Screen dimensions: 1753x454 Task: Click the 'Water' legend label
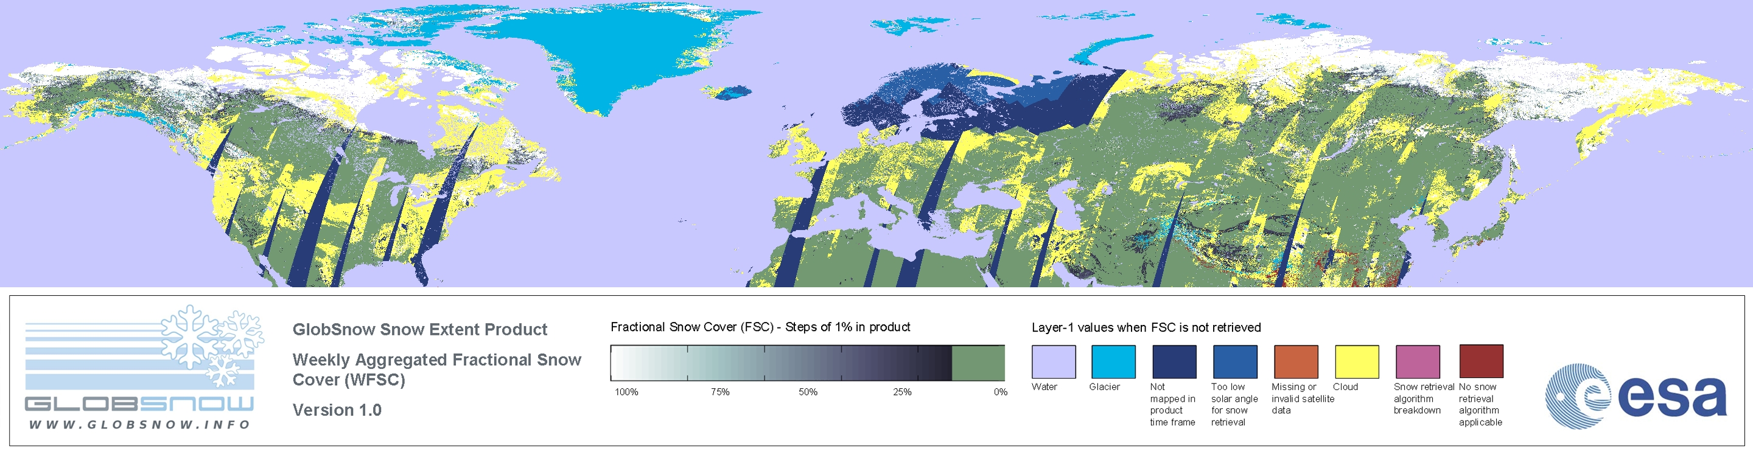tap(1044, 386)
